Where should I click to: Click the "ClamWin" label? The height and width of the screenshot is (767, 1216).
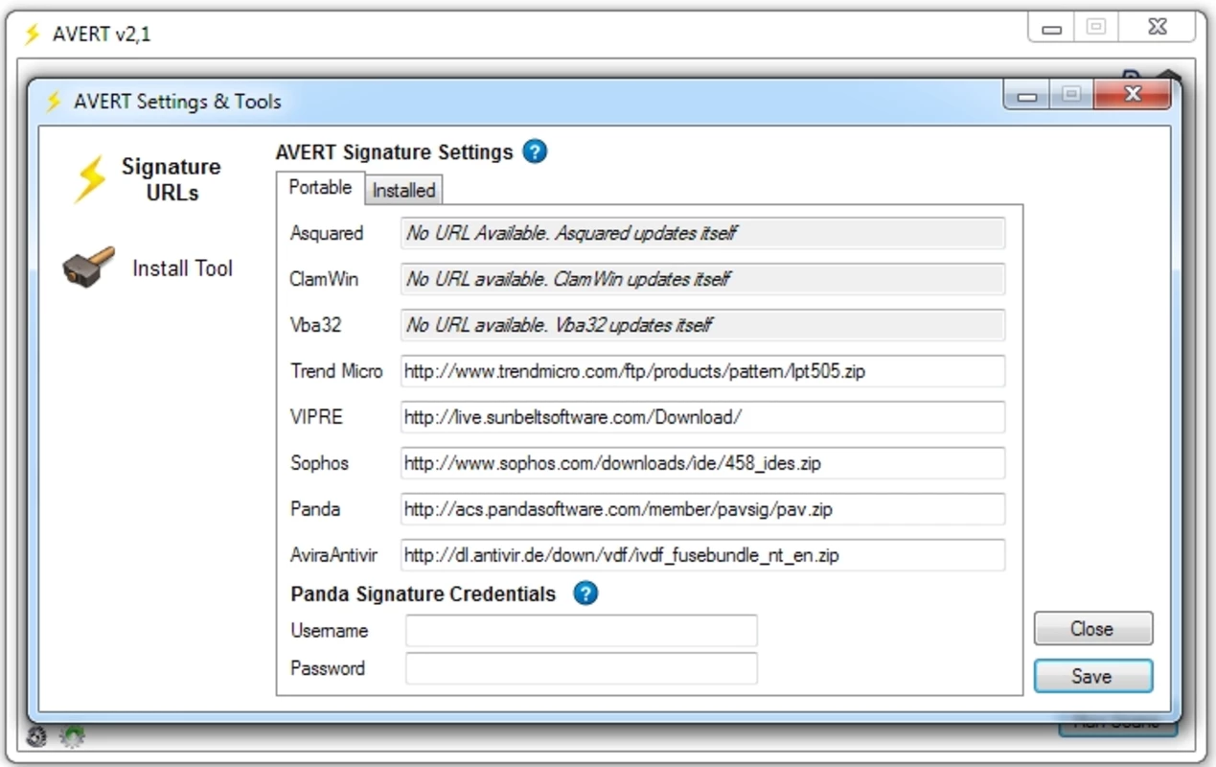[324, 279]
